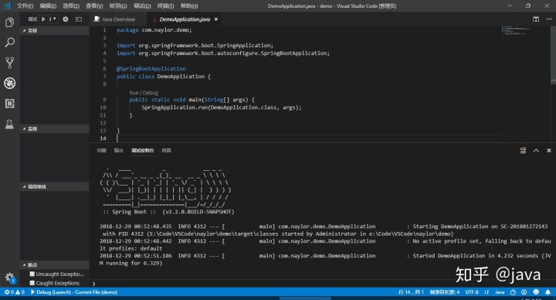Open the Test flask view
556x300 pixels.
point(9,124)
